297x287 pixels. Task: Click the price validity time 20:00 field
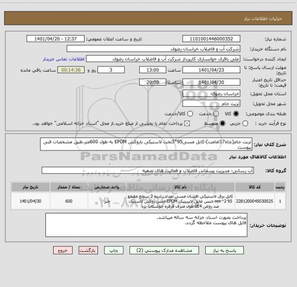click(x=153, y=82)
